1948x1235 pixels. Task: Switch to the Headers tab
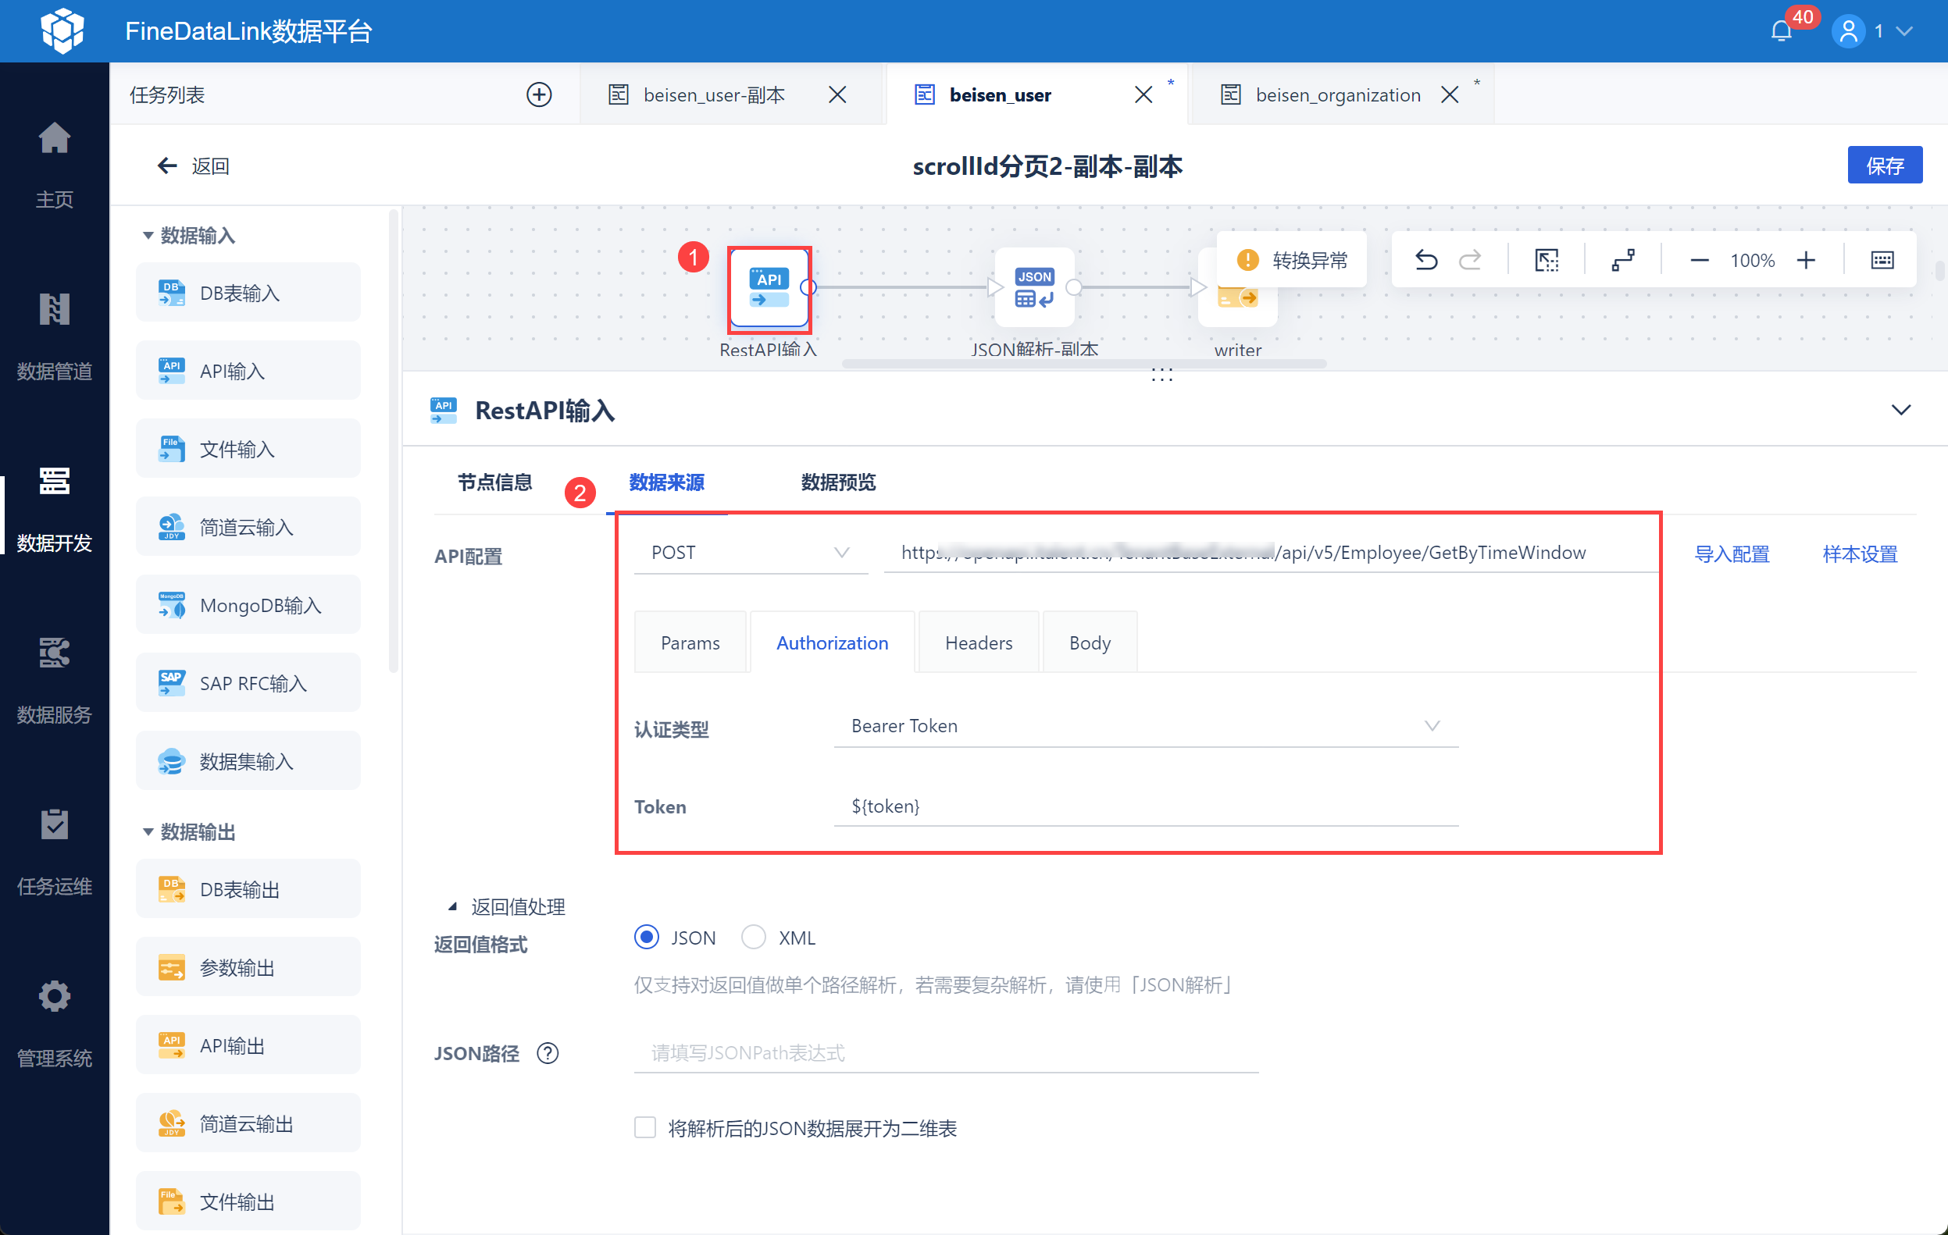pos(978,643)
